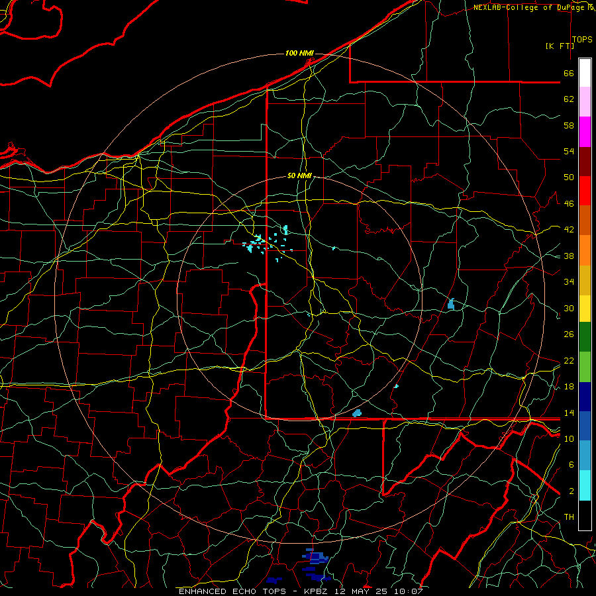
Task: Click the [K FT] units label
Action: point(560,46)
